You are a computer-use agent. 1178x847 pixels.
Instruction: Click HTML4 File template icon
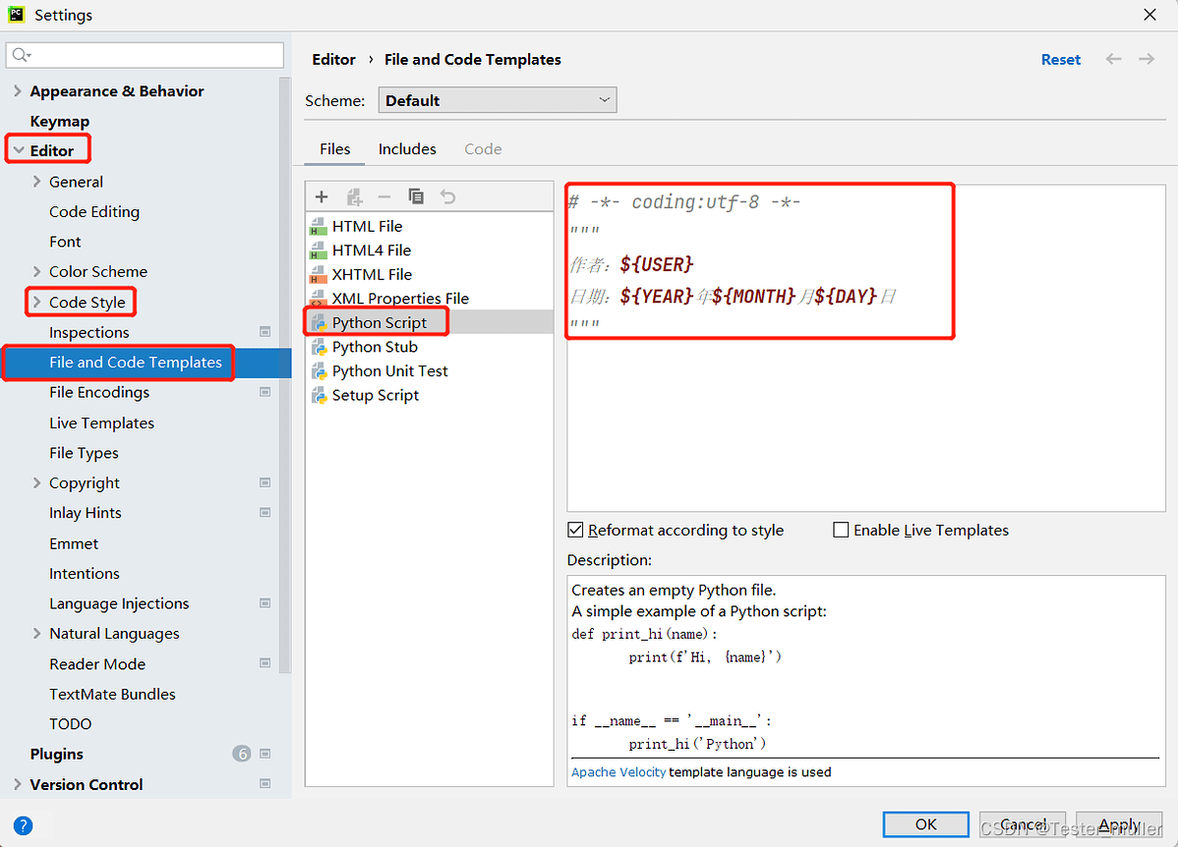click(319, 250)
